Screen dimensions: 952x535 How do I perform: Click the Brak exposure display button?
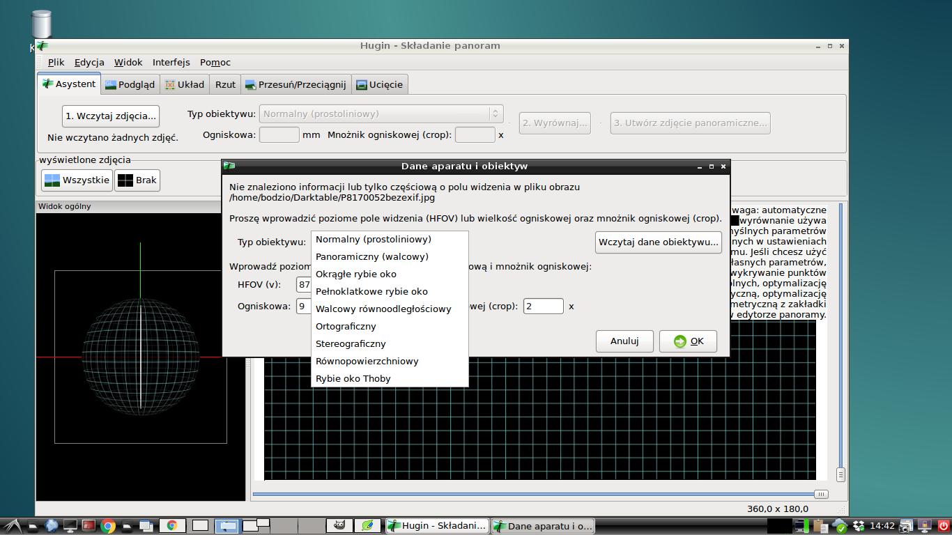pos(137,180)
